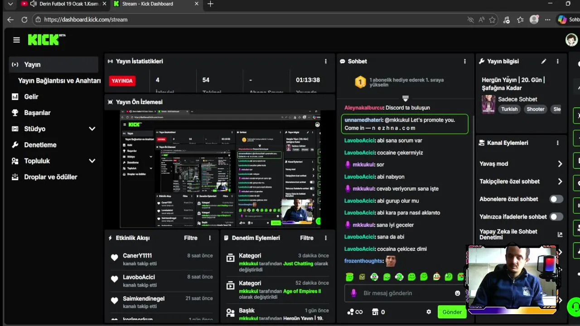Screen dimensions: 580x326
Task: Expand the Topluluk sidebar section
Action: pos(92,161)
